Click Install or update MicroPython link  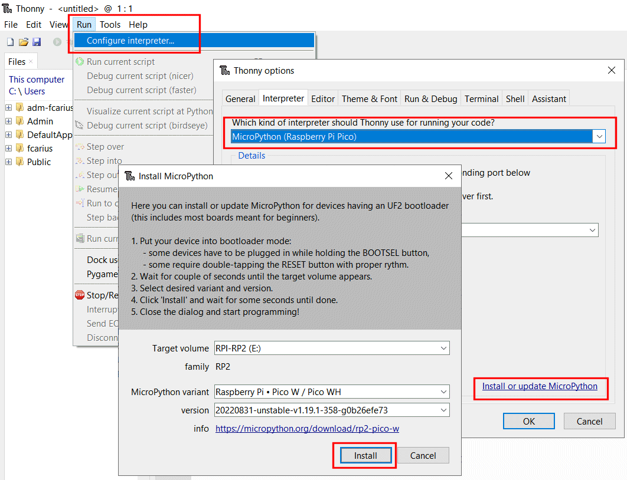tap(540, 386)
